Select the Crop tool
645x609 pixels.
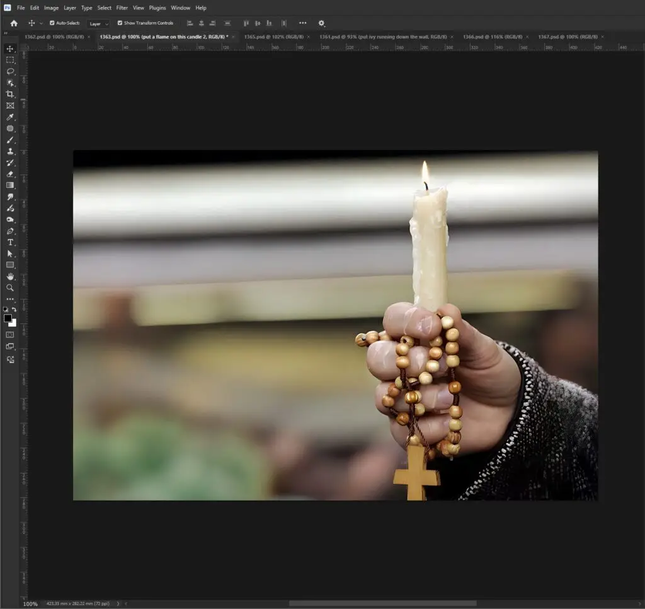pos(10,94)
